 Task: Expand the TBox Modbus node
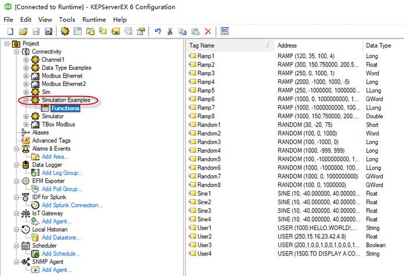point(26,124)
